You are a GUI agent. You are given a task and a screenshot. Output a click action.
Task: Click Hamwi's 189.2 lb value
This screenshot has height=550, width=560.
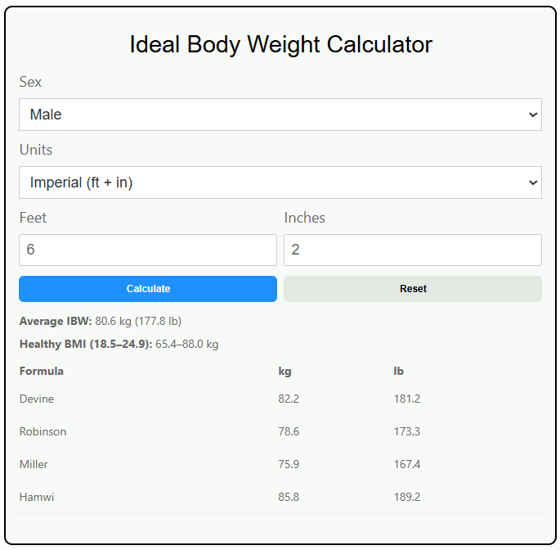[407, 497]
